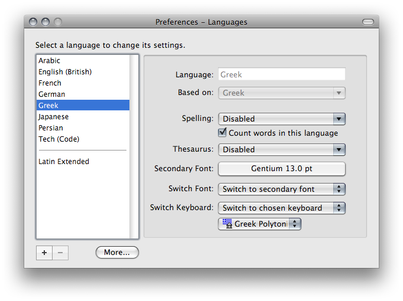Click the minus button to remove language
403x301 pixels.
pyautogui.click(x=60, y=253)
